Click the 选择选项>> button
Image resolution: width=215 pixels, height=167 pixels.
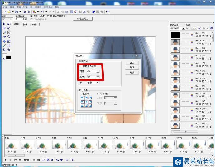coord(83,19)
